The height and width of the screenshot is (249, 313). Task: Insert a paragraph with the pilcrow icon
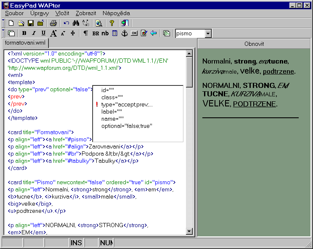click(x=86, y=33)
